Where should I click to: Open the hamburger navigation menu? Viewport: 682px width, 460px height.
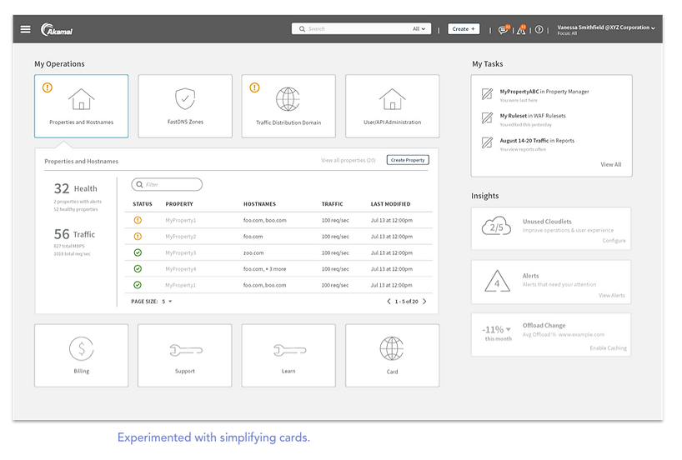point(25,29)
